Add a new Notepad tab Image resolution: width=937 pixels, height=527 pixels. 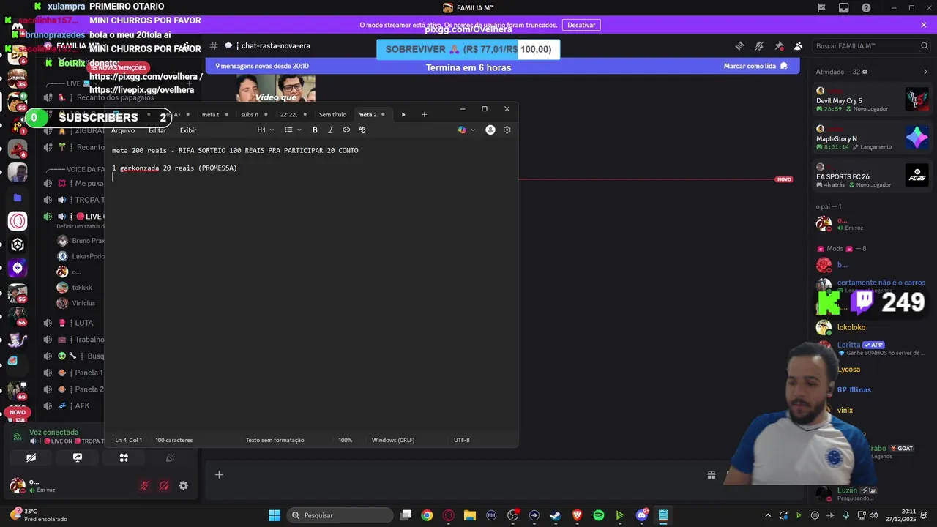tap(424, 114)
